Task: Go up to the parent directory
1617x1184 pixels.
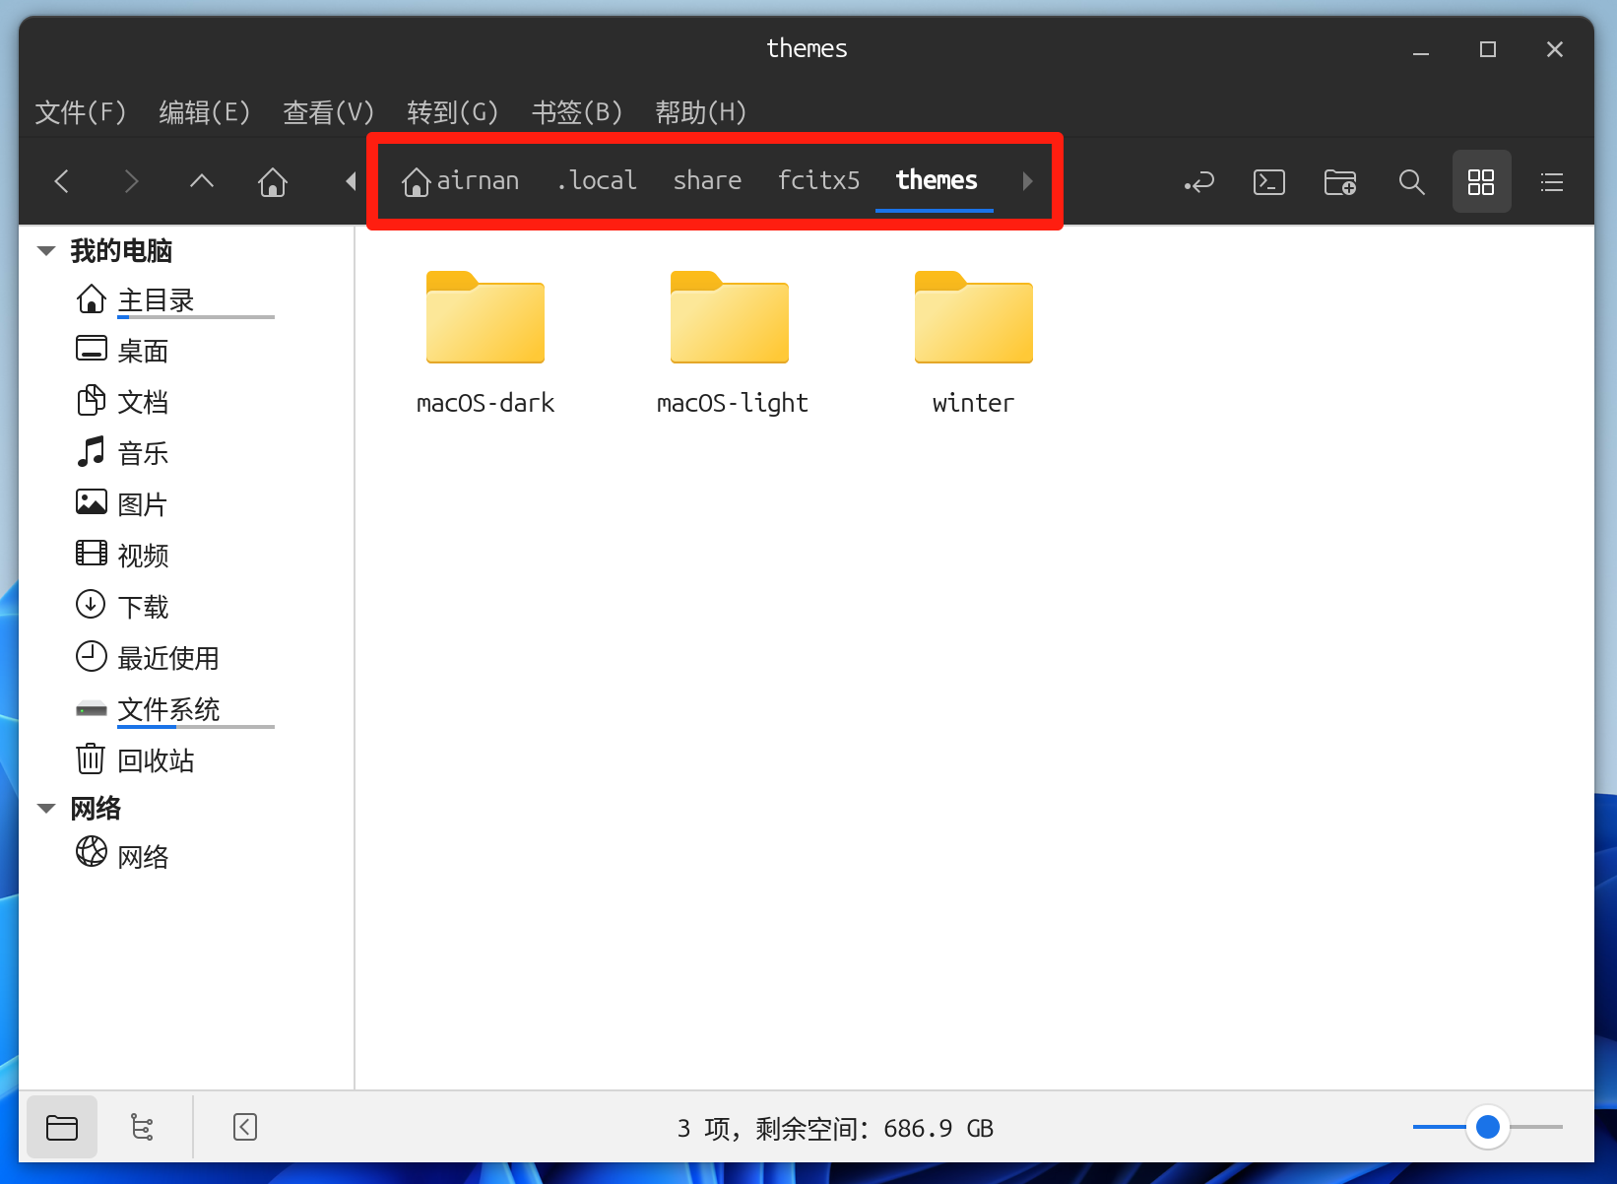Action: 202,181
